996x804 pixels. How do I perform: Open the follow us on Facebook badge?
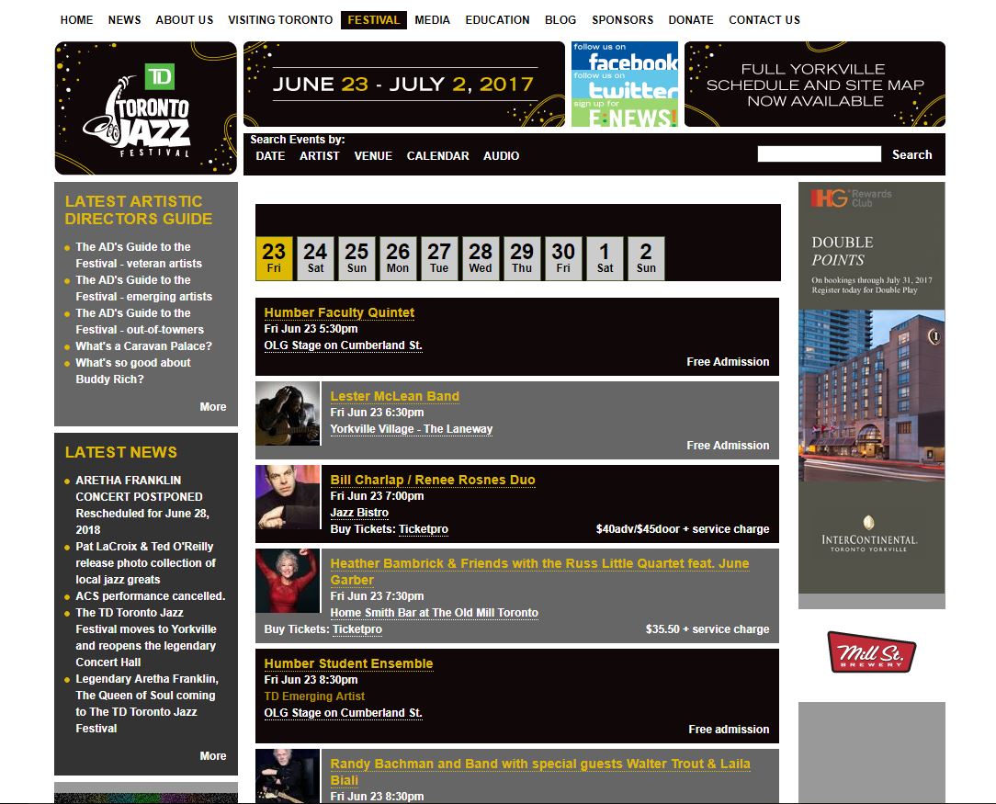pyautogui.click(x=625, y=56)
